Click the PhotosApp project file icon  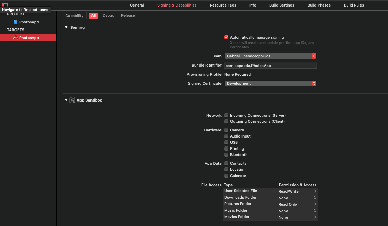click(x=15, y=22)
